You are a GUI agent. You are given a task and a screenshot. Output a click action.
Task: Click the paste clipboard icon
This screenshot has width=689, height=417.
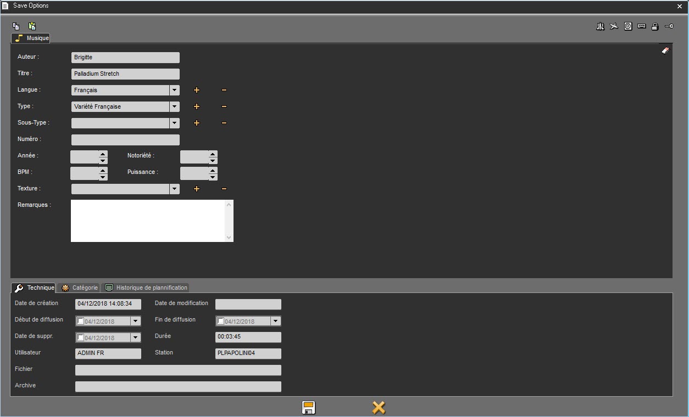[32, 26]
